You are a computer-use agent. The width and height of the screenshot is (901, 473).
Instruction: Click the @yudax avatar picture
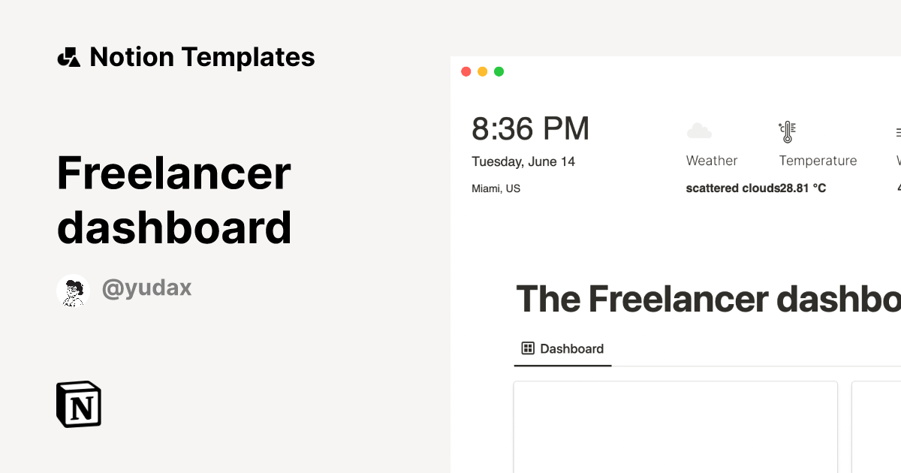click(x=73, y=291)
